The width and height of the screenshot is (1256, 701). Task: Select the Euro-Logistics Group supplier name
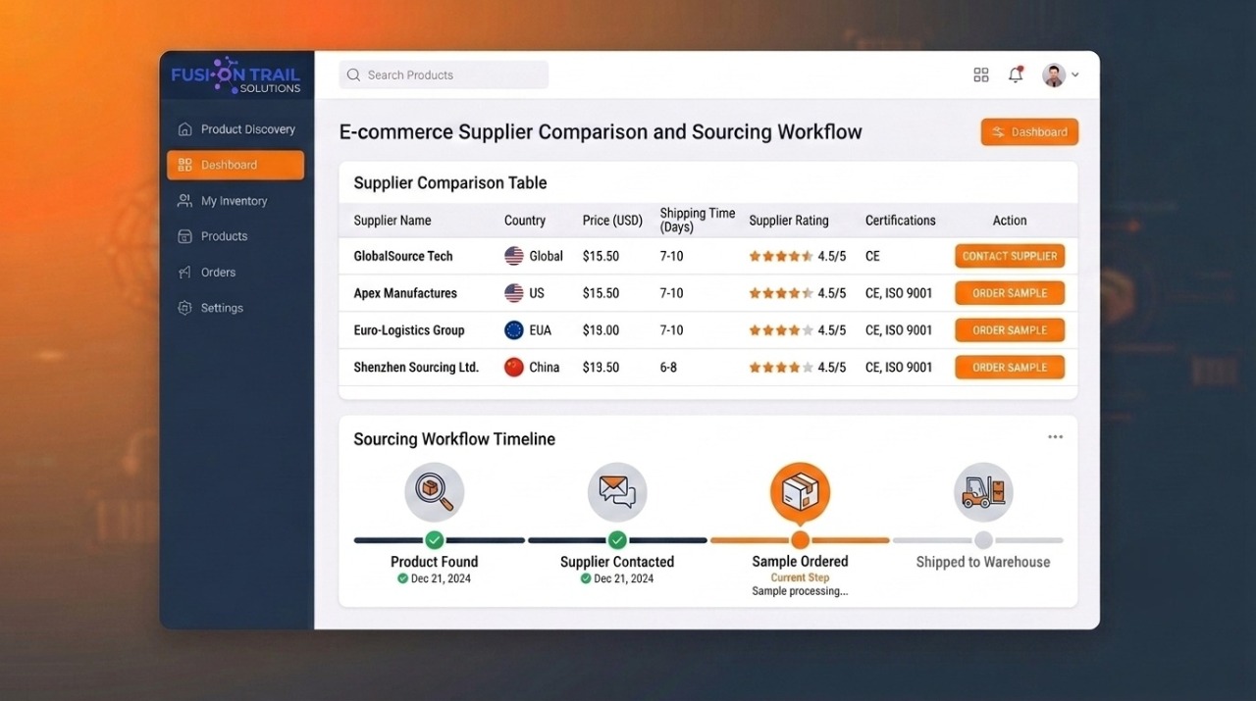click(409, 330)
